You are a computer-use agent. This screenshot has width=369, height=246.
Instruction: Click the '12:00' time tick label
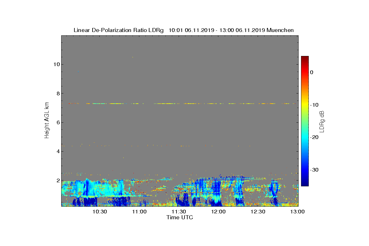point(218,212)
